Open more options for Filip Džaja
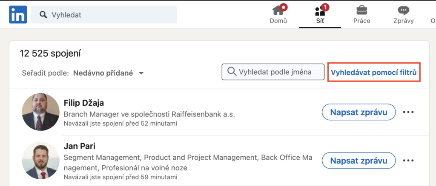436x186 pixels. coord(408,112)
